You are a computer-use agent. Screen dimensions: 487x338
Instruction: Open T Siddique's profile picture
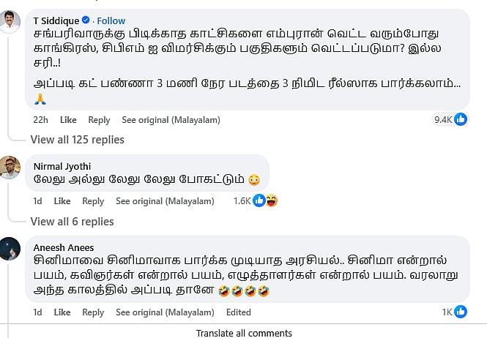click(10, 23)
